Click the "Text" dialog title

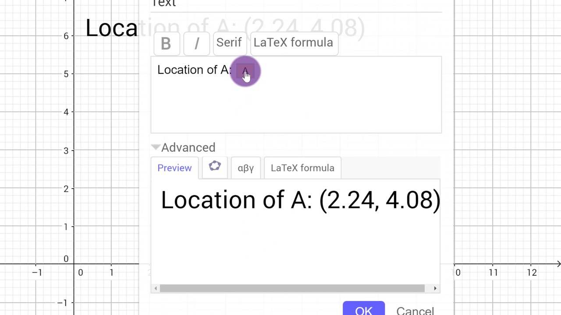(x=163, y=3)
